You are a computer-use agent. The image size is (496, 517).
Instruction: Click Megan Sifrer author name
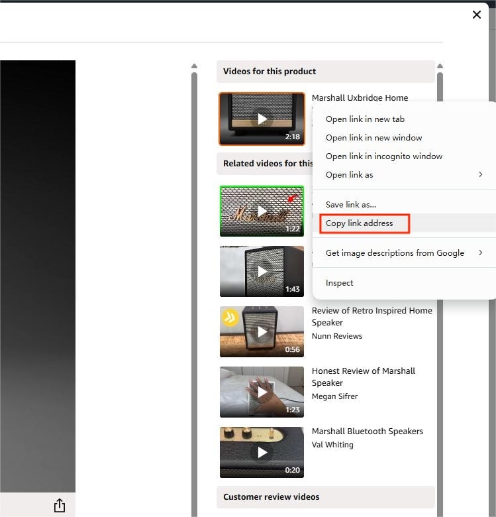point(334,396)
